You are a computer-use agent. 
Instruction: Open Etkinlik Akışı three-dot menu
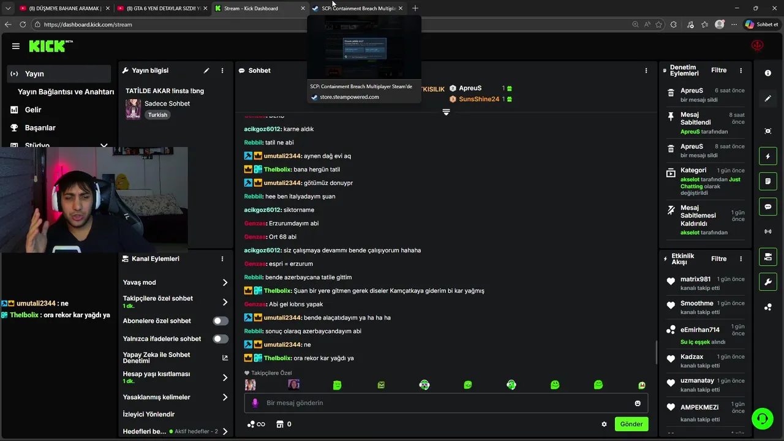pyautogui.click(x=741, y=258)
